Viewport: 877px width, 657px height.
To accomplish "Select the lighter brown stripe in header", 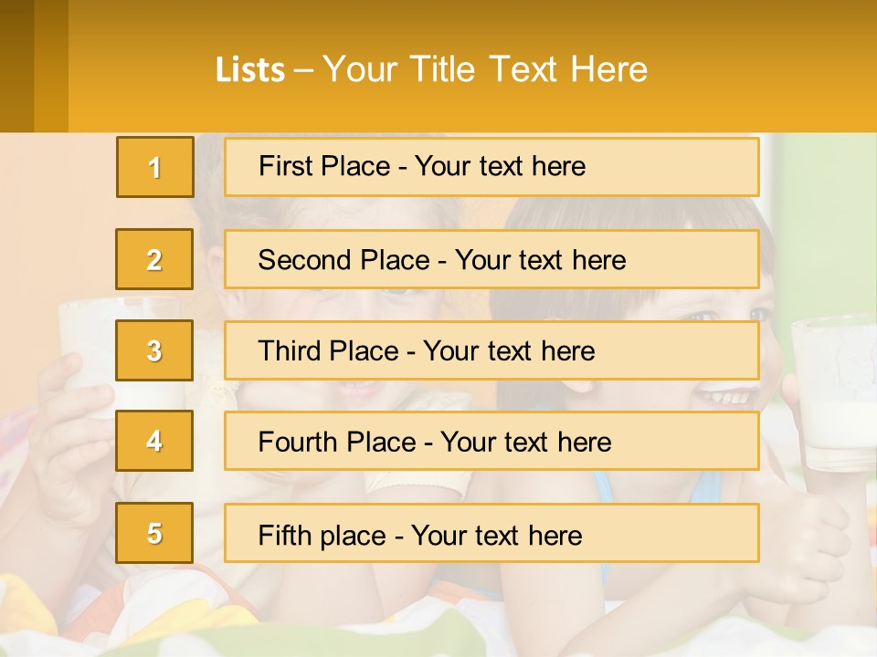I will click(51, 66).
